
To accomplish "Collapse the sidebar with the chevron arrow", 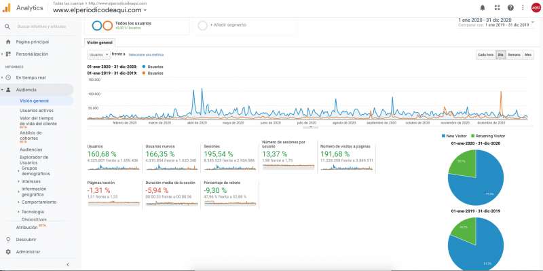I will click(68, 264).
